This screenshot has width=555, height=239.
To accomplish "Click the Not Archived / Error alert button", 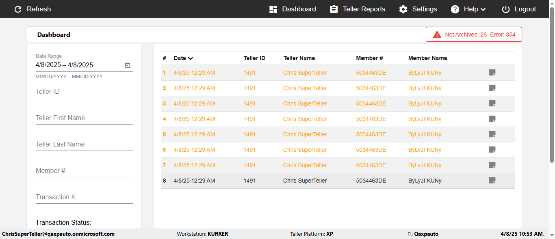I will click(x=474, y=34).
